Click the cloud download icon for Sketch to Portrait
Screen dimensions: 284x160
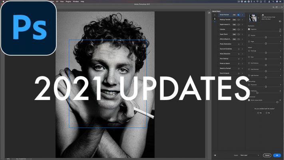coord(239,68)
